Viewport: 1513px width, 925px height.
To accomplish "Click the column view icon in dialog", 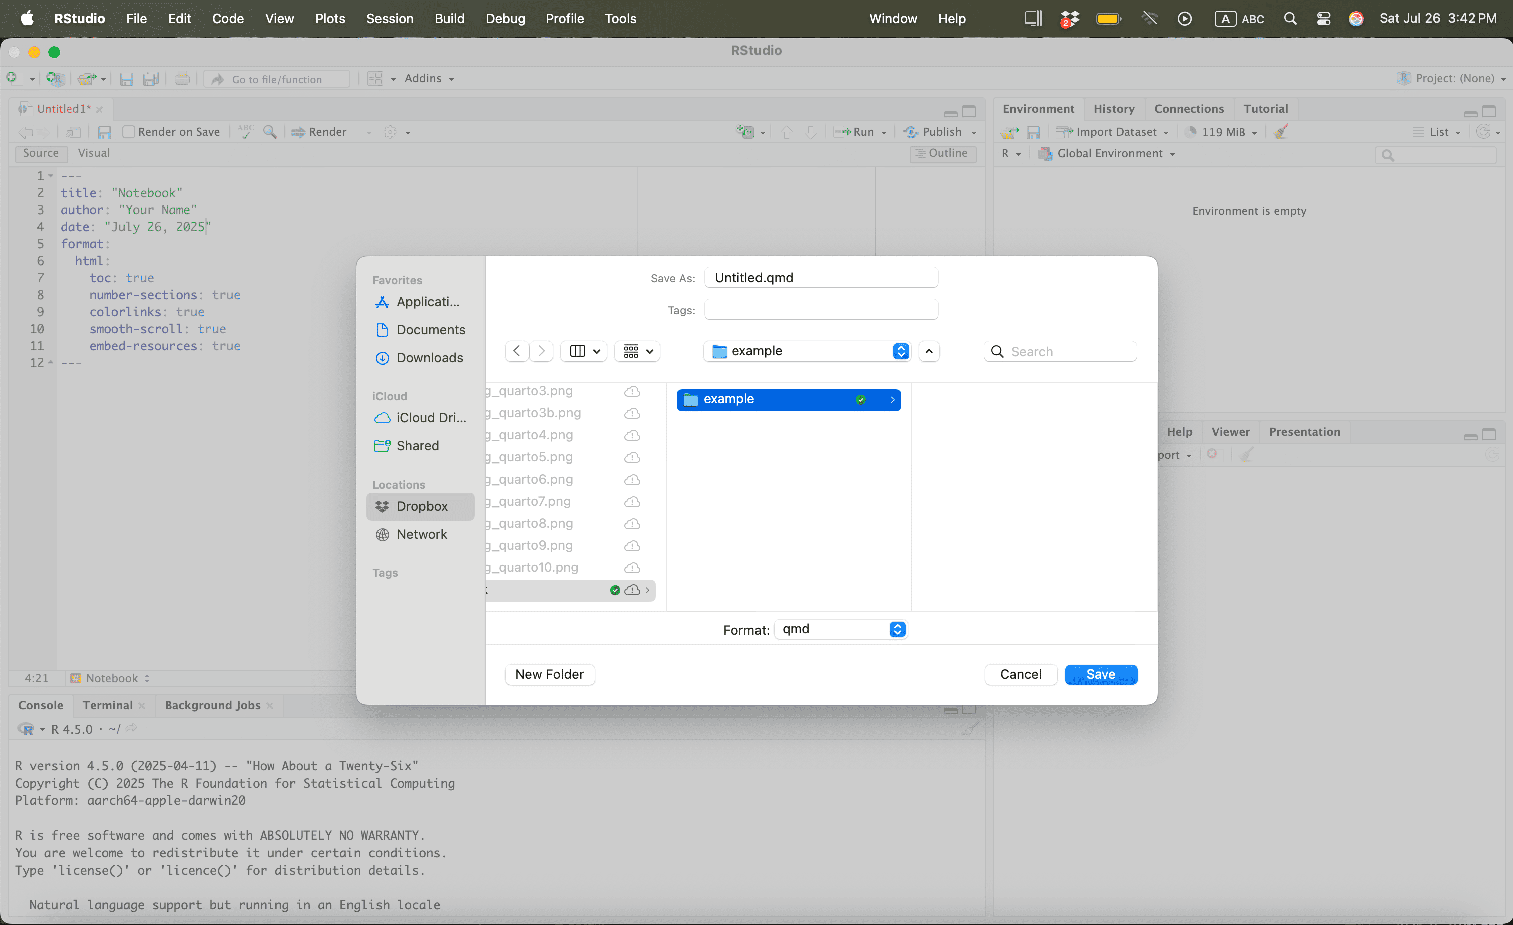I will point(577,351).
